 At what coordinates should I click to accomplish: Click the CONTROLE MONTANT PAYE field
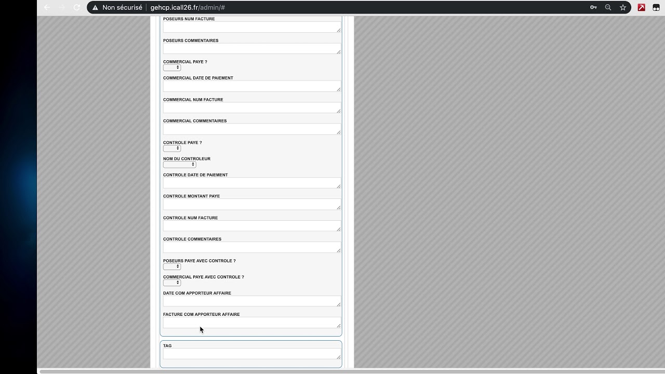pyautogui.click(x=252, y=205)
